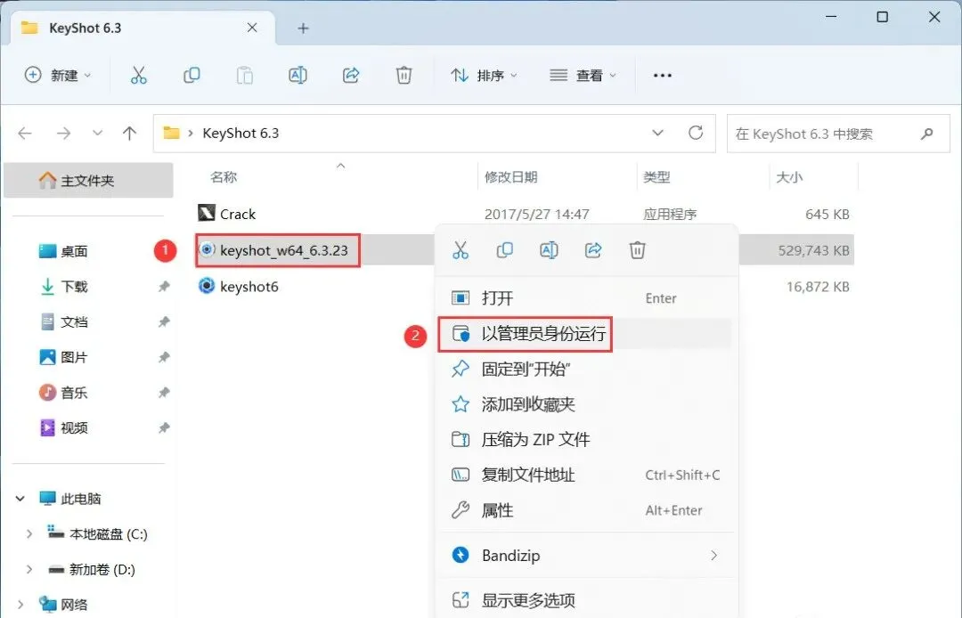Refresh the current folder
The height and width of the screenshot is (618, 962).
695,133
